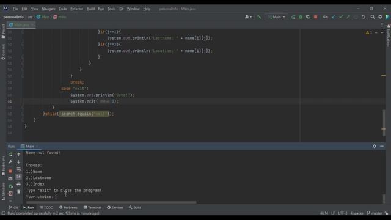The height and width of the screenshot is (220, 391).
Task: Open the Tools menu
Action: pos(111,9)
